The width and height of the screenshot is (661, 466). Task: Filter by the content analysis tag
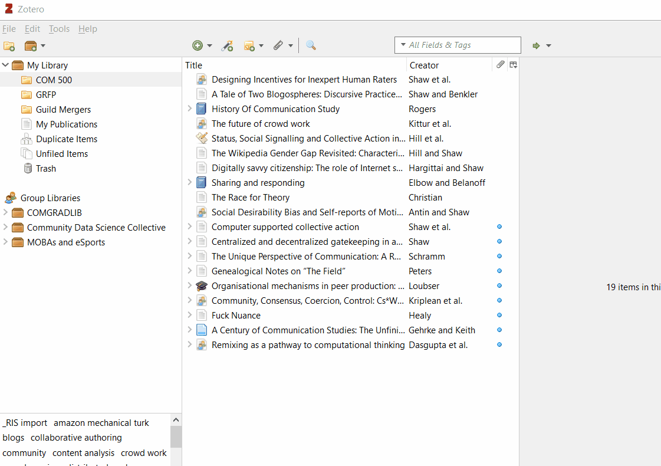pos(84,453)
